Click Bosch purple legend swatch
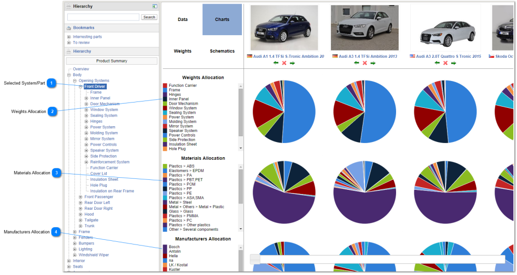Viewport: 517px width, 275px height. pyautogui.click(x=165, y=247)
